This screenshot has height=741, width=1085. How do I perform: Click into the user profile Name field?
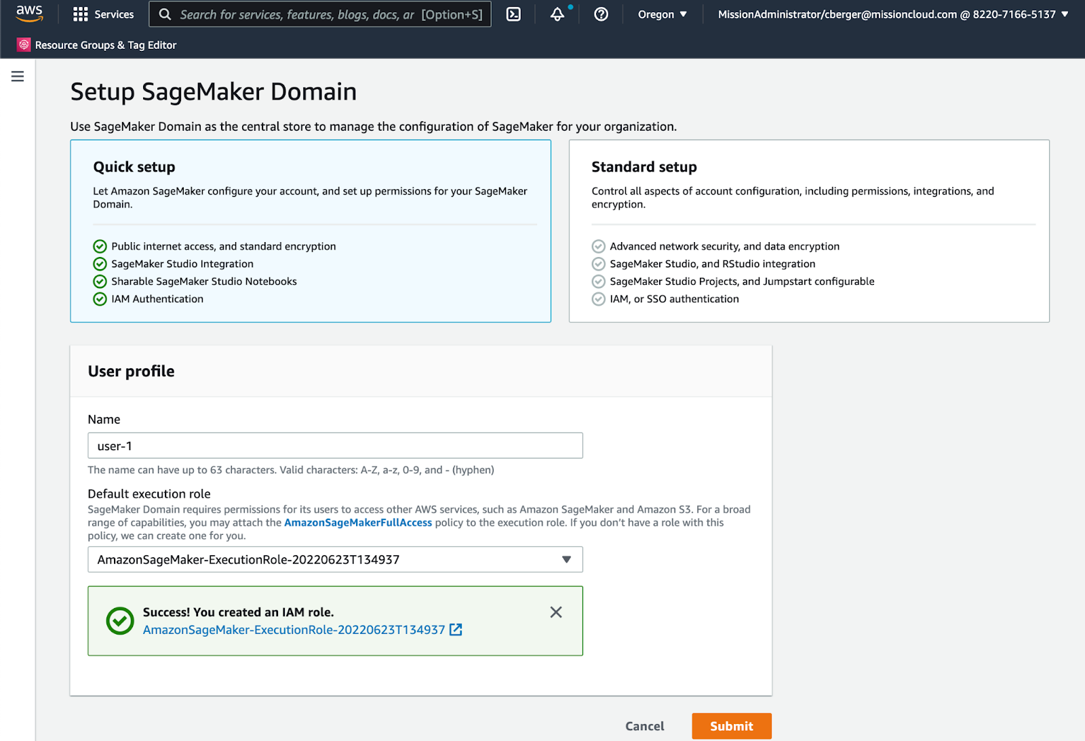tap(335, 445)
